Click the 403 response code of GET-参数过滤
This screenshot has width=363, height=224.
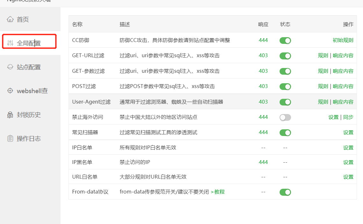tap(263, 71)
